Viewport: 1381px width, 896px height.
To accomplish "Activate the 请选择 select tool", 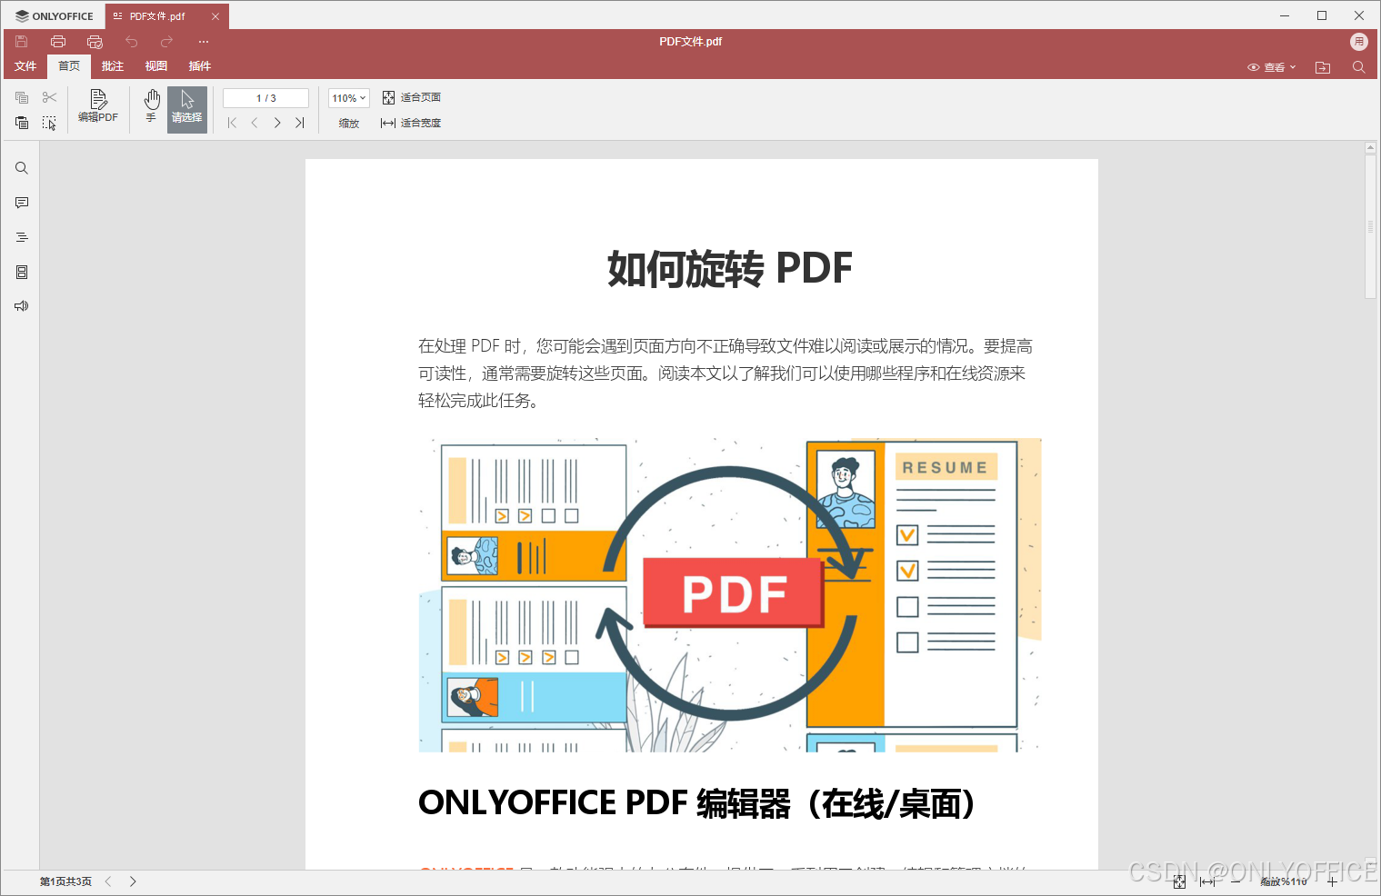I will (x=187, y=109).
